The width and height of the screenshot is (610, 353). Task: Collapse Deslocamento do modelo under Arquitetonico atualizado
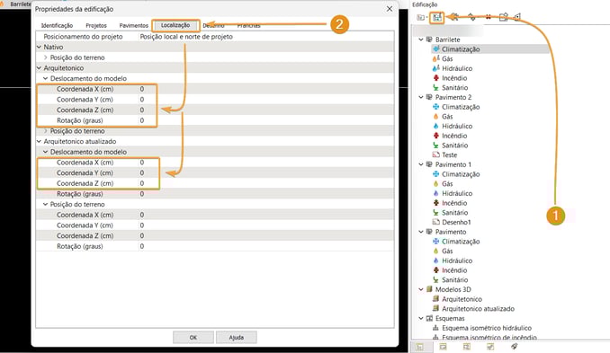click(46, 152)
